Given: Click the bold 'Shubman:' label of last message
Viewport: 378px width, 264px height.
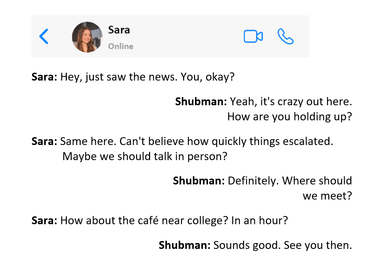Looking at the screenshot, I should pyautogui.click(x=185, y=245).
